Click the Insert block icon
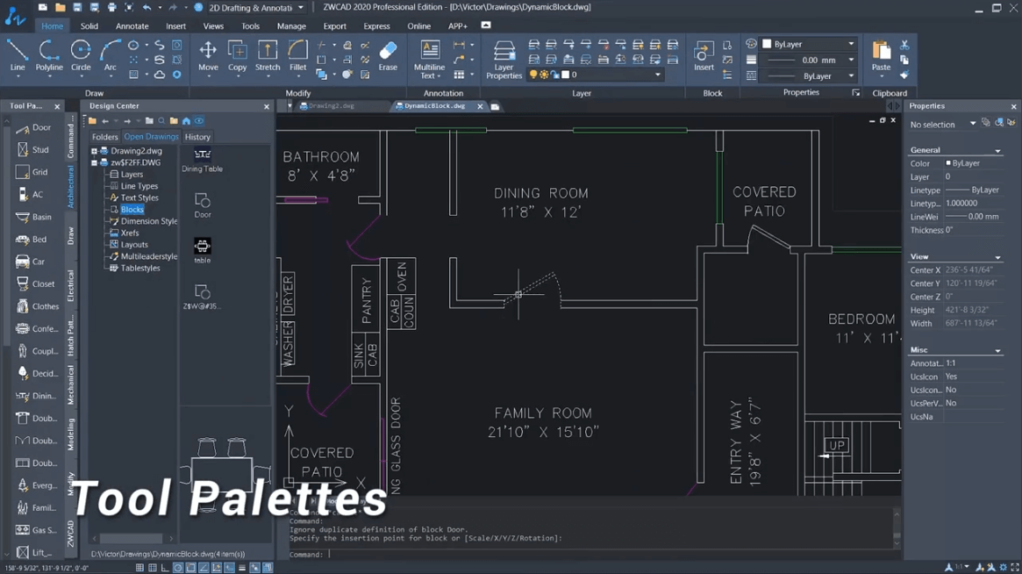 [x=704, y=56]
